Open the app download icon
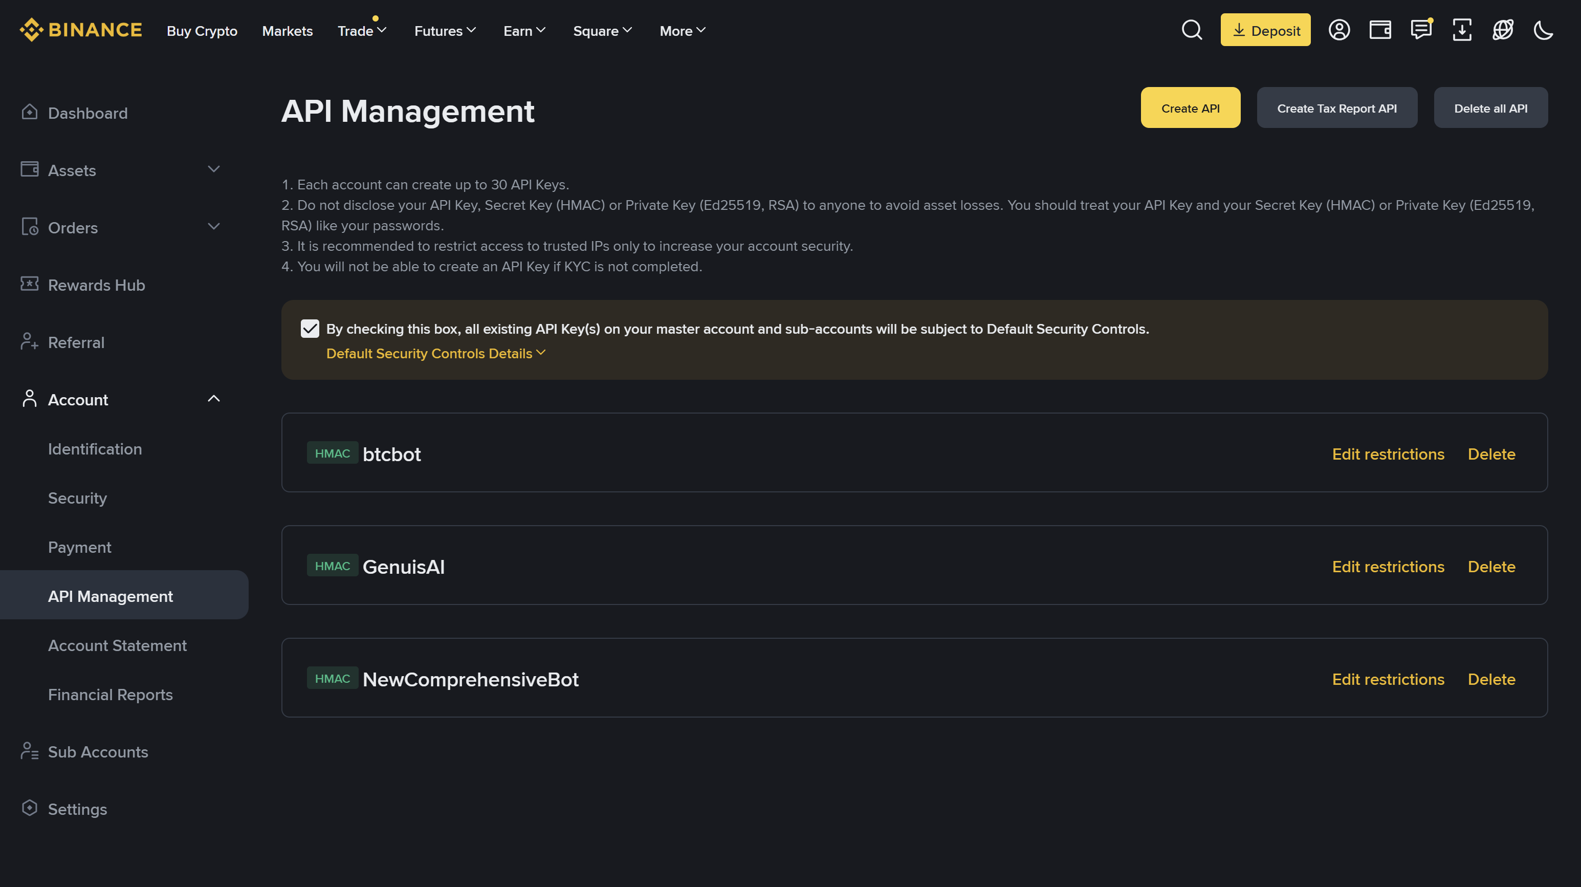This screenshot has width=1581, height=887. click(1461, 30)
